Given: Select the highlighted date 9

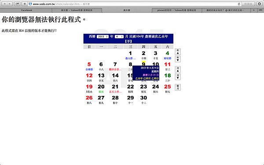Looking at the screenshot, I should (x=143, y=64).
